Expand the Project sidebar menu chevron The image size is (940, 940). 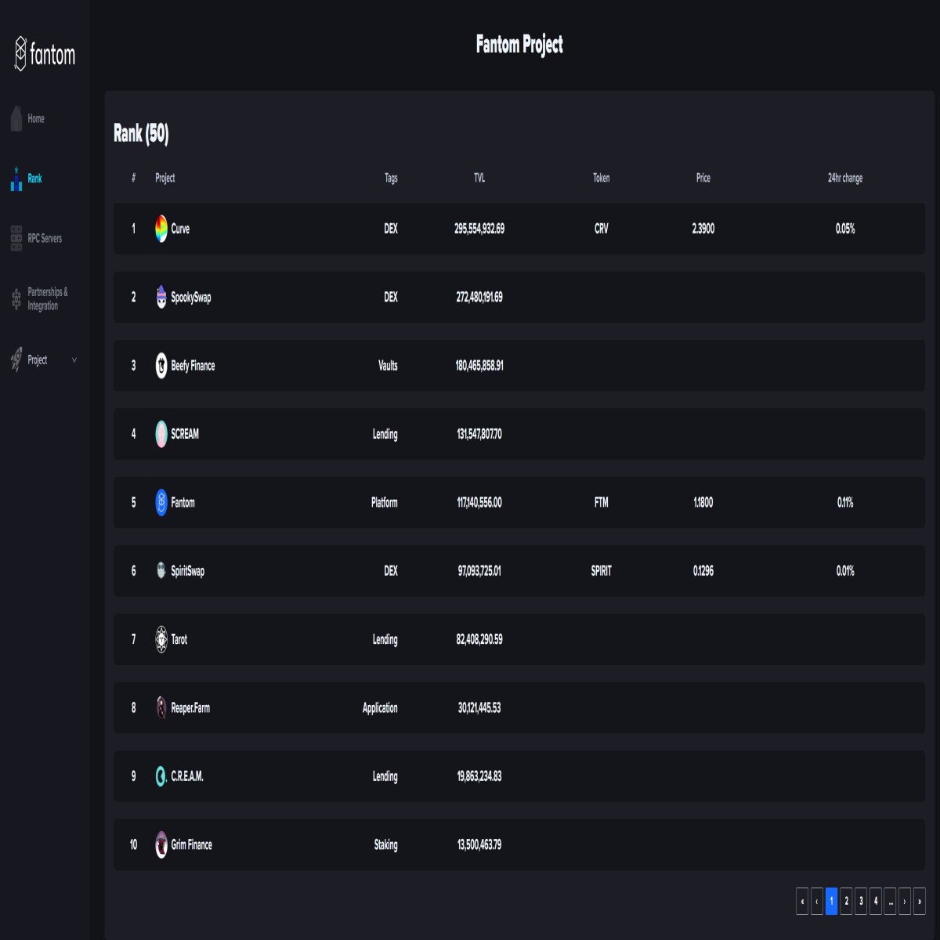(x=74, y=360)
